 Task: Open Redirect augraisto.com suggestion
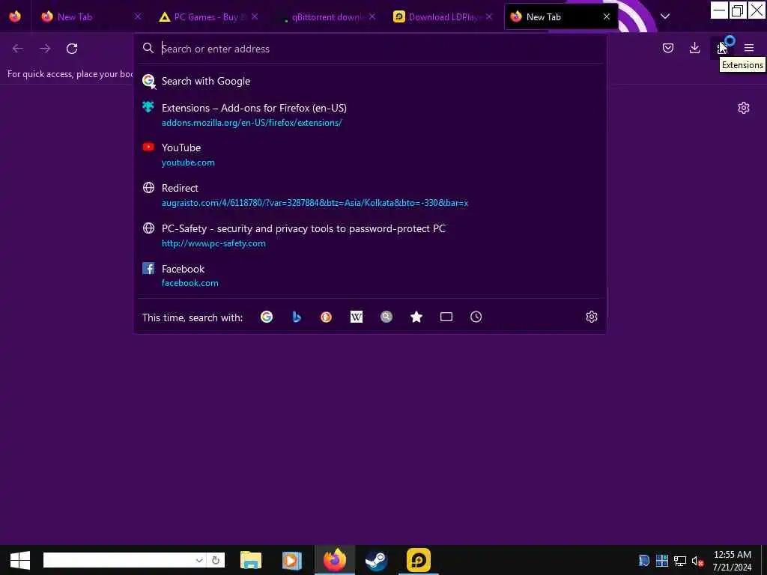tap(370, 195)
